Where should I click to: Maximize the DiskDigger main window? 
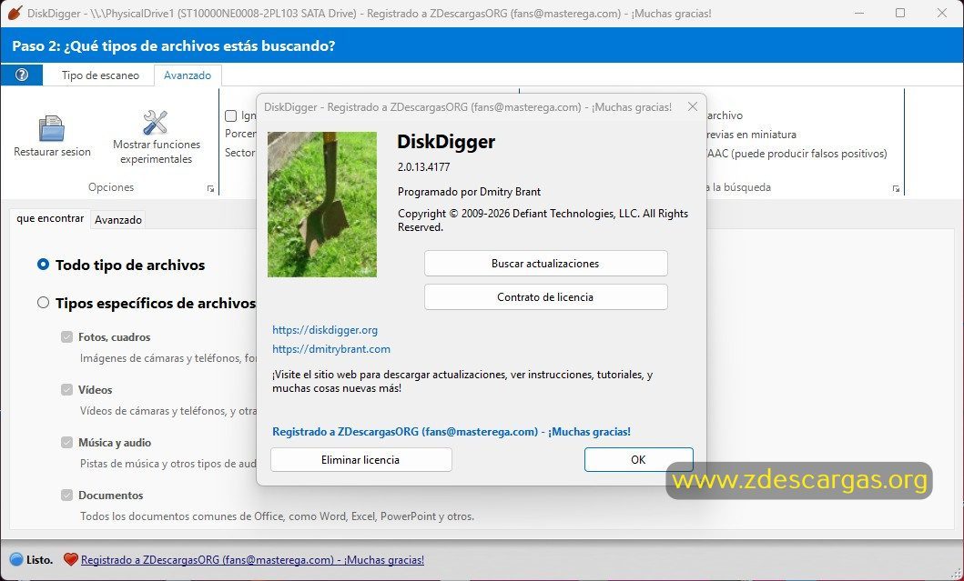tap(900, 13)
